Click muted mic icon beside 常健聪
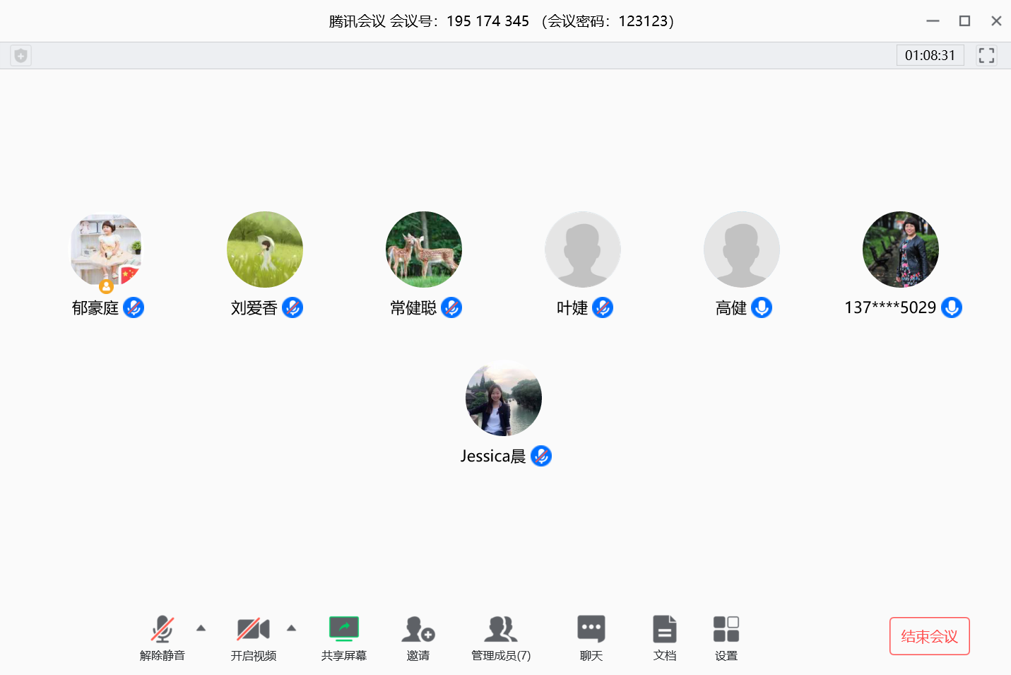This screenshot has height=675, width=1011. coord(451,307)
